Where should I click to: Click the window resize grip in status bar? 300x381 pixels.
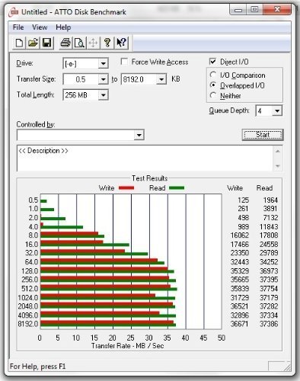coord(287,367)
